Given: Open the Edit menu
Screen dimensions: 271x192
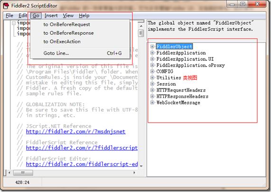Looking at the screenshot, I should [23, 16].
